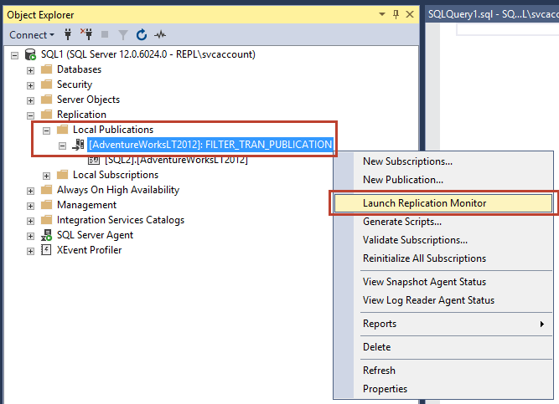Click the XEvent Profiler icon
This screenshot has height=404, width=559.
pos(46,250)
